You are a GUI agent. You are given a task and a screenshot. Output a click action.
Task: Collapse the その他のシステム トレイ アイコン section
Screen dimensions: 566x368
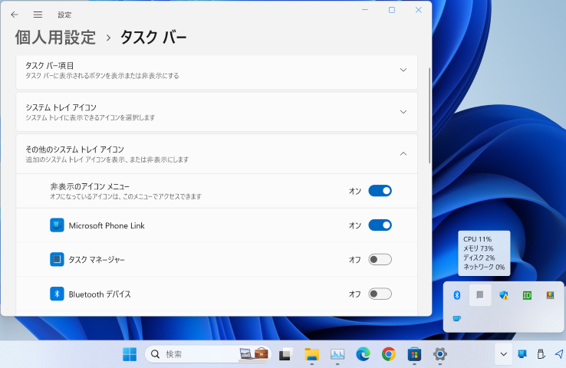tap(403, 154)
